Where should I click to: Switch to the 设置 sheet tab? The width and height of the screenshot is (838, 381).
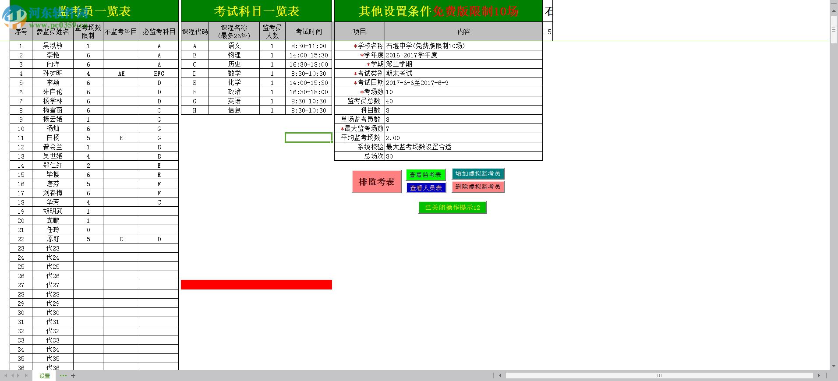point(44,376)
